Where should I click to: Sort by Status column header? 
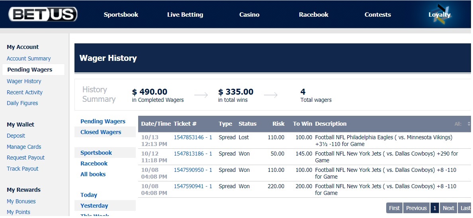point(247,124)
